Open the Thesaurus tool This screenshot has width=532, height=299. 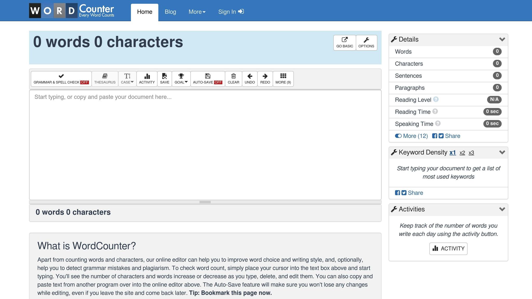click(105, 79)
